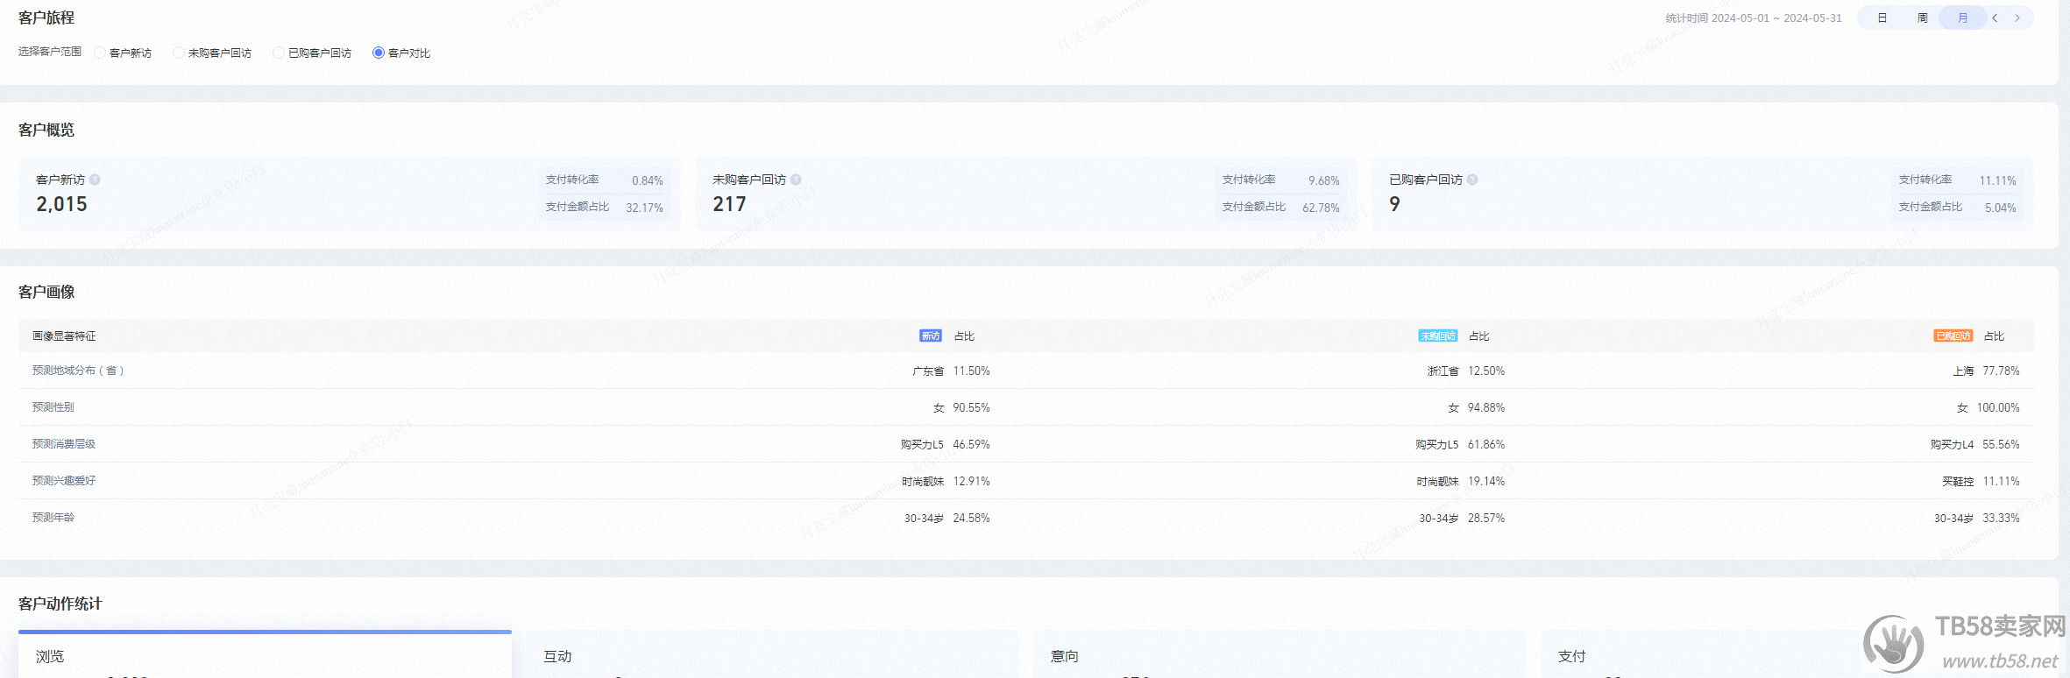This screenshot has height=678, width=2070.
Task: Select the 客户新访 radio button
Action: coord(100,53)
